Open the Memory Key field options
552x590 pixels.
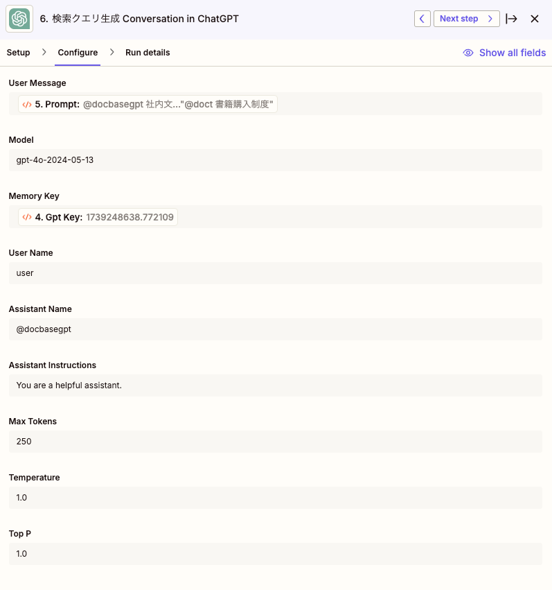pos(276,216)
